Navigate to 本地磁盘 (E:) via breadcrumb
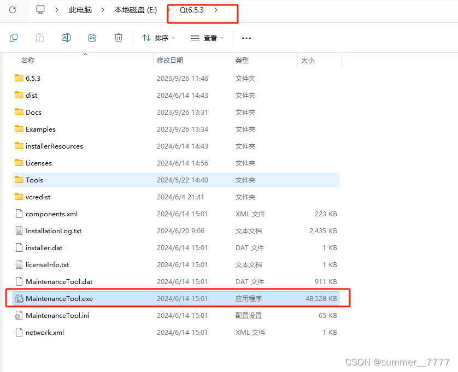The height and width of the screenshot is (372, 458). 136,9
